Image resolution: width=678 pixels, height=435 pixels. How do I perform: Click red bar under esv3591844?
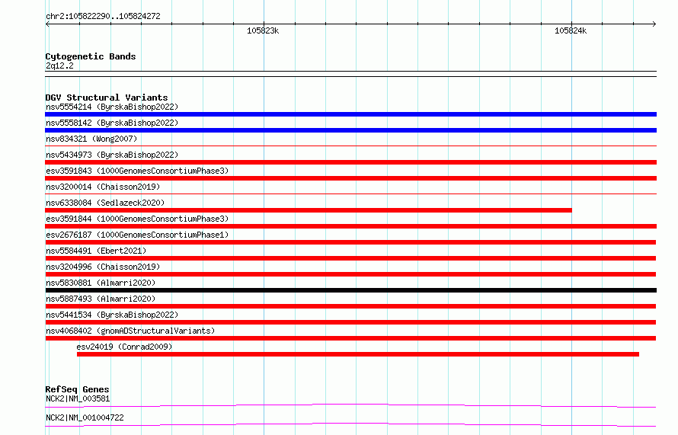coord(350,226)
